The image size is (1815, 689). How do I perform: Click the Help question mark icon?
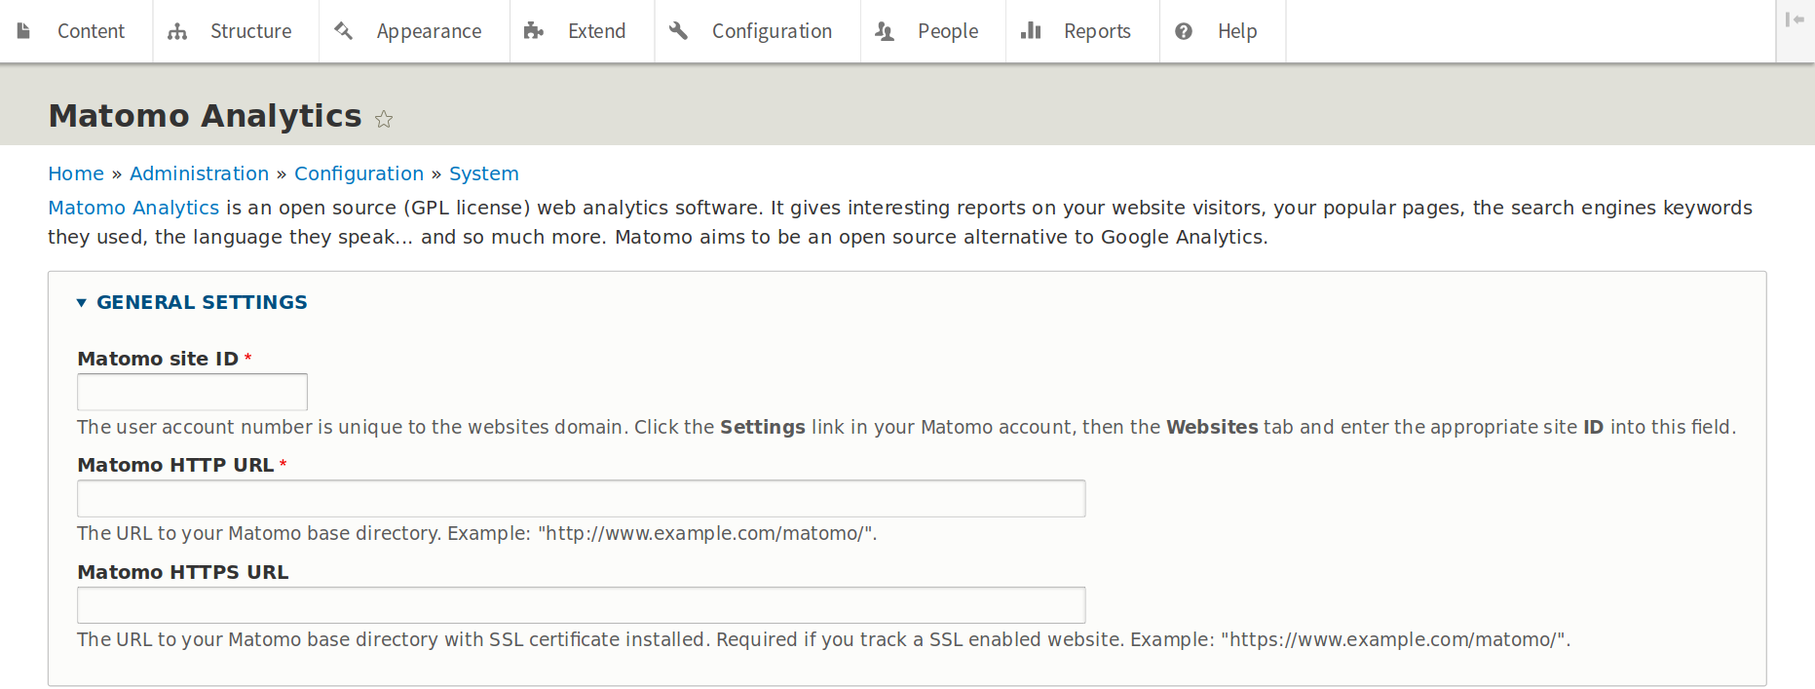coord(1184,31)
